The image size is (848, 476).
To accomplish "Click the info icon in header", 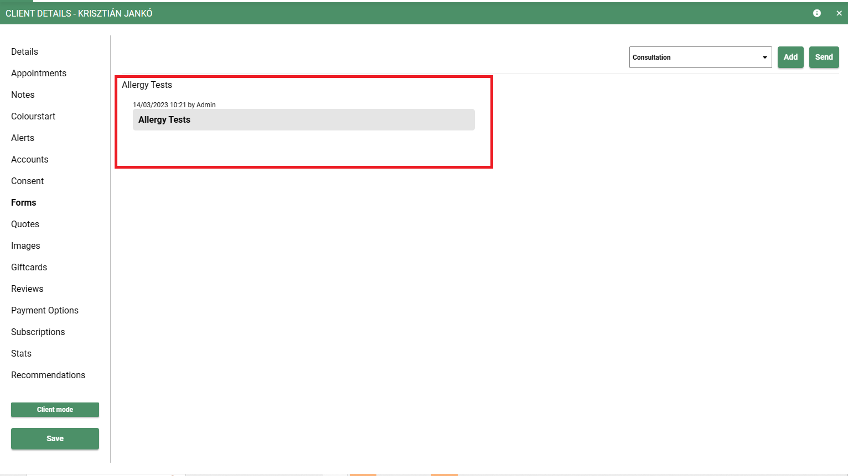I will pyautogui.click(x=816, y=13).
